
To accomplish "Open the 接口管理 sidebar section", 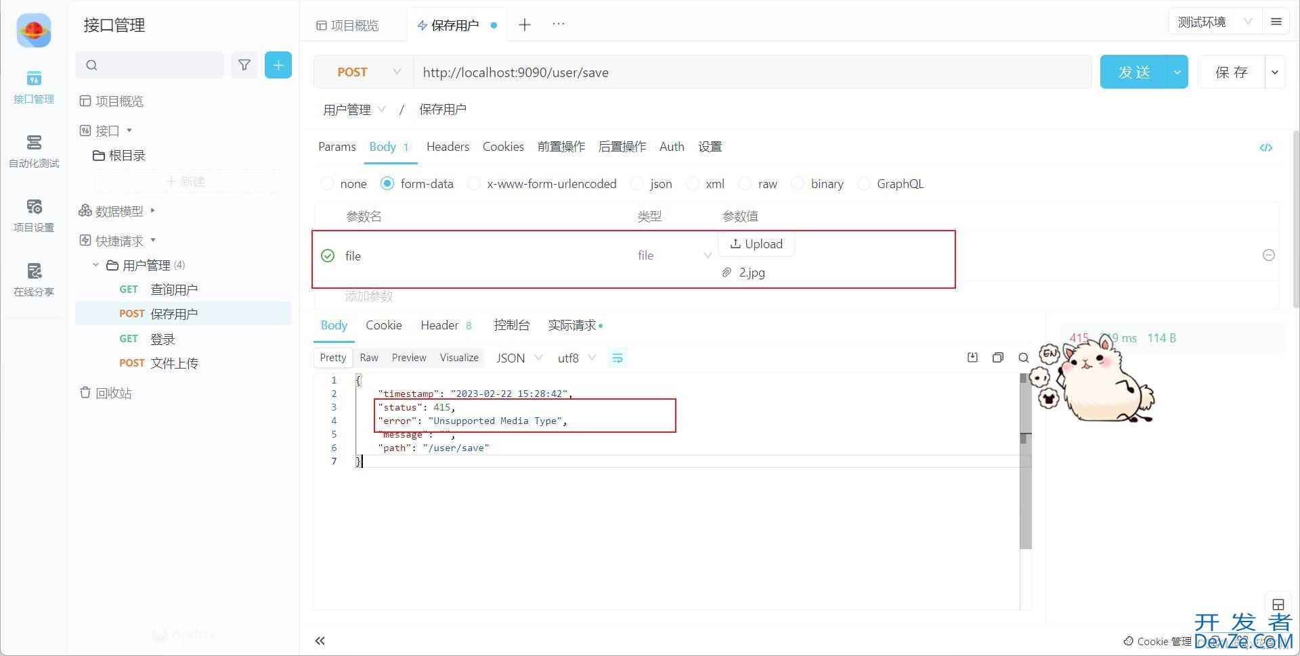I will click(x=34, y=87).
